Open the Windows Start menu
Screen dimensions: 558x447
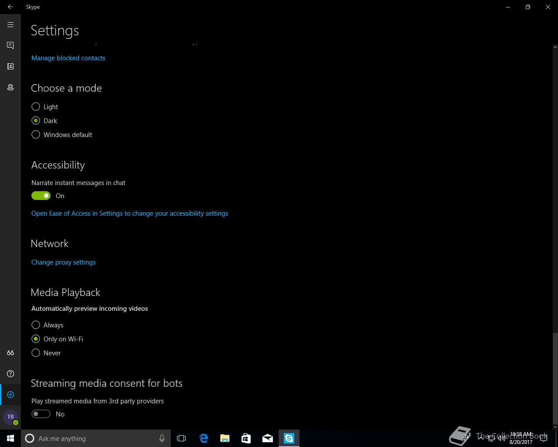point(10,438)
